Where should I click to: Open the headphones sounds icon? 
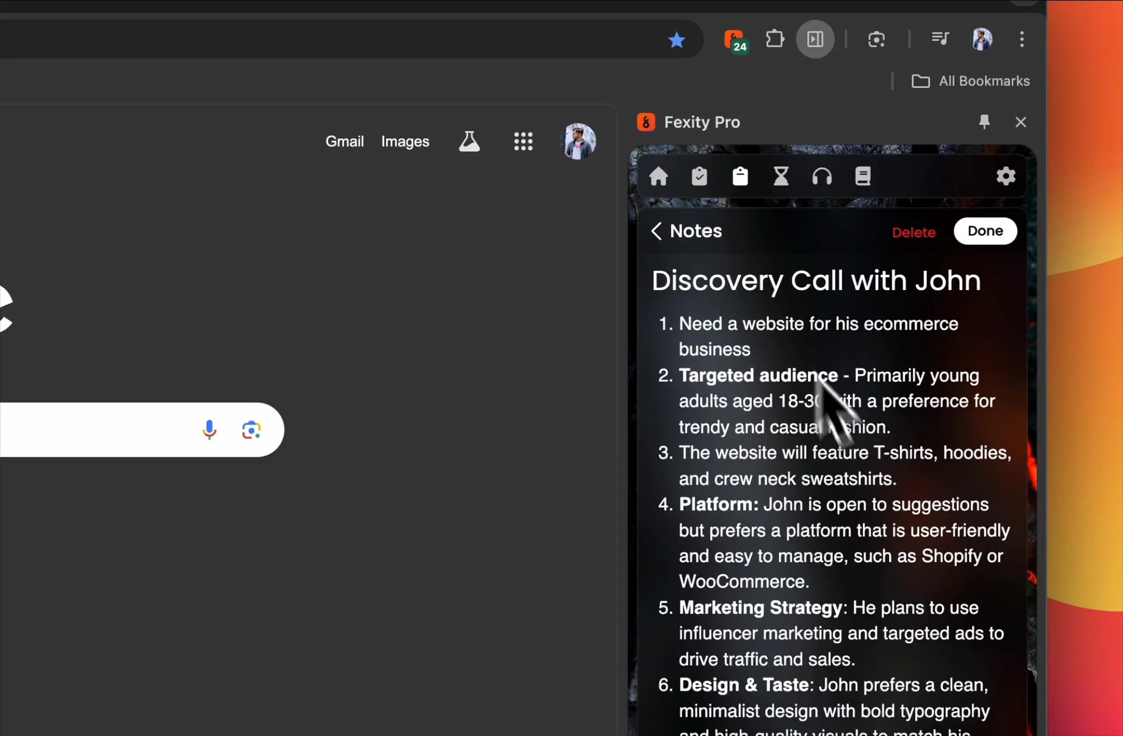click(x=822, y=177)
